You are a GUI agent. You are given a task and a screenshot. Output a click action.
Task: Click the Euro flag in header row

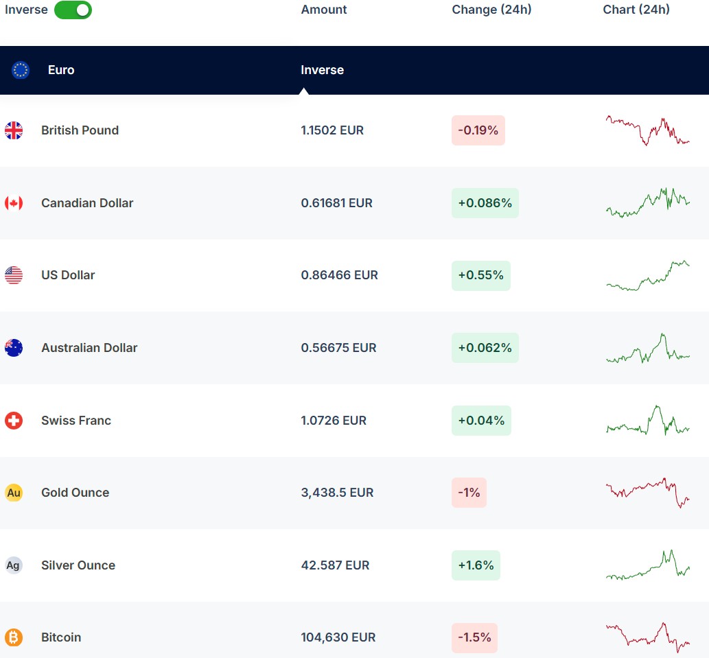pyautogui.click(x=21, y=70)
